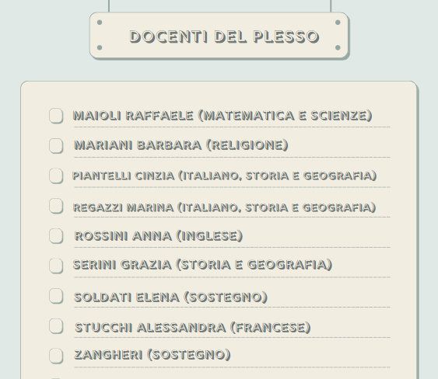Enable the Regazzi Marina checkbox

click(x=56, y=206)
